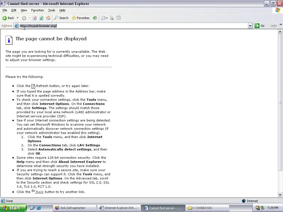Click the grayed Forward arrow button

tap(24, 18)
